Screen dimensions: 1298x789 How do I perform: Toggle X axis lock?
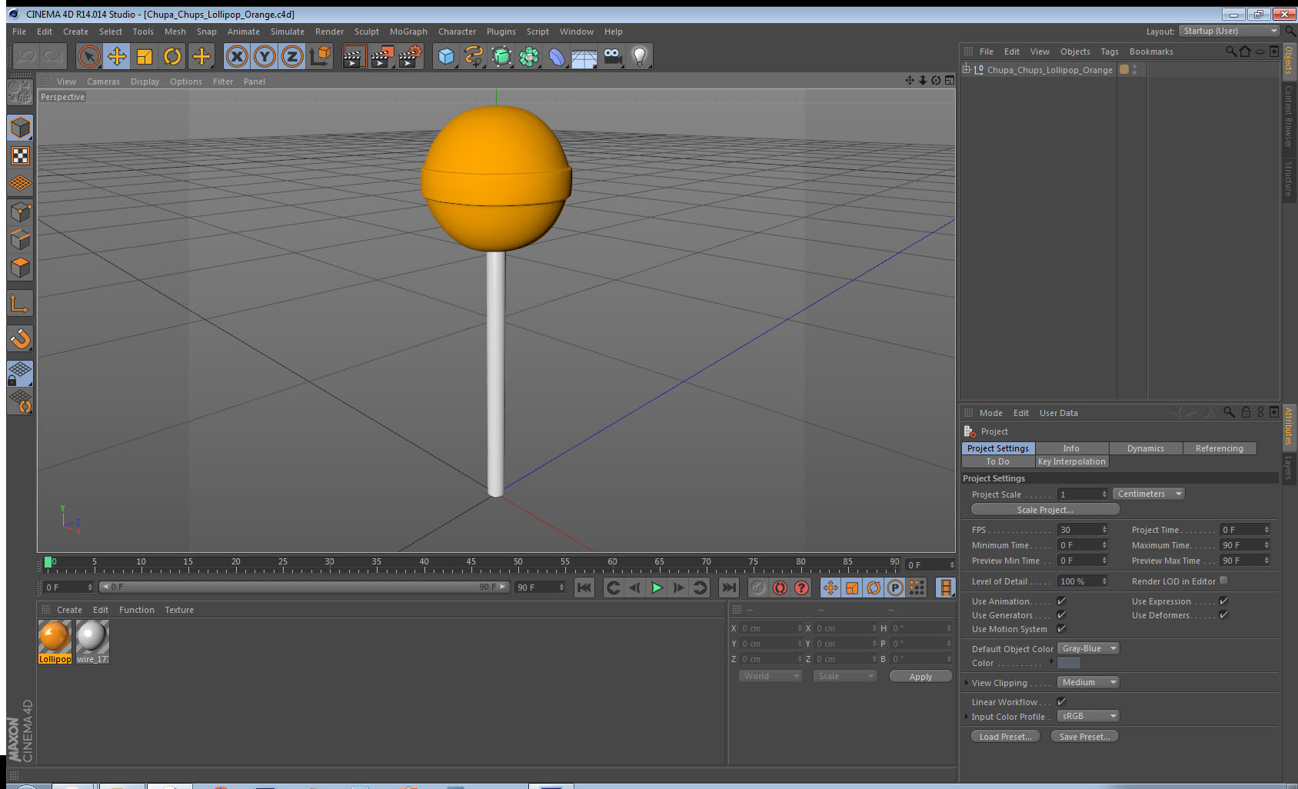pos(237,56)
